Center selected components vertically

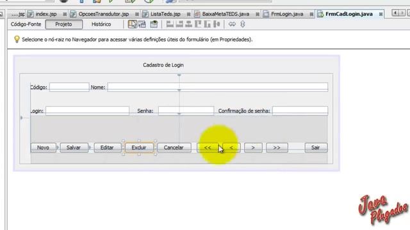tap(217, 24)
